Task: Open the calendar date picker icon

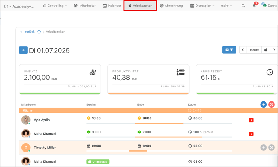Action: tap(265, 50)
